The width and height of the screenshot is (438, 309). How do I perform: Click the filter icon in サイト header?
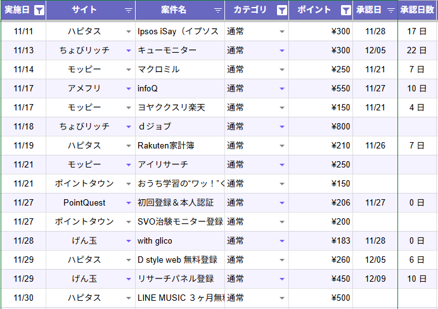pos(129,10)
